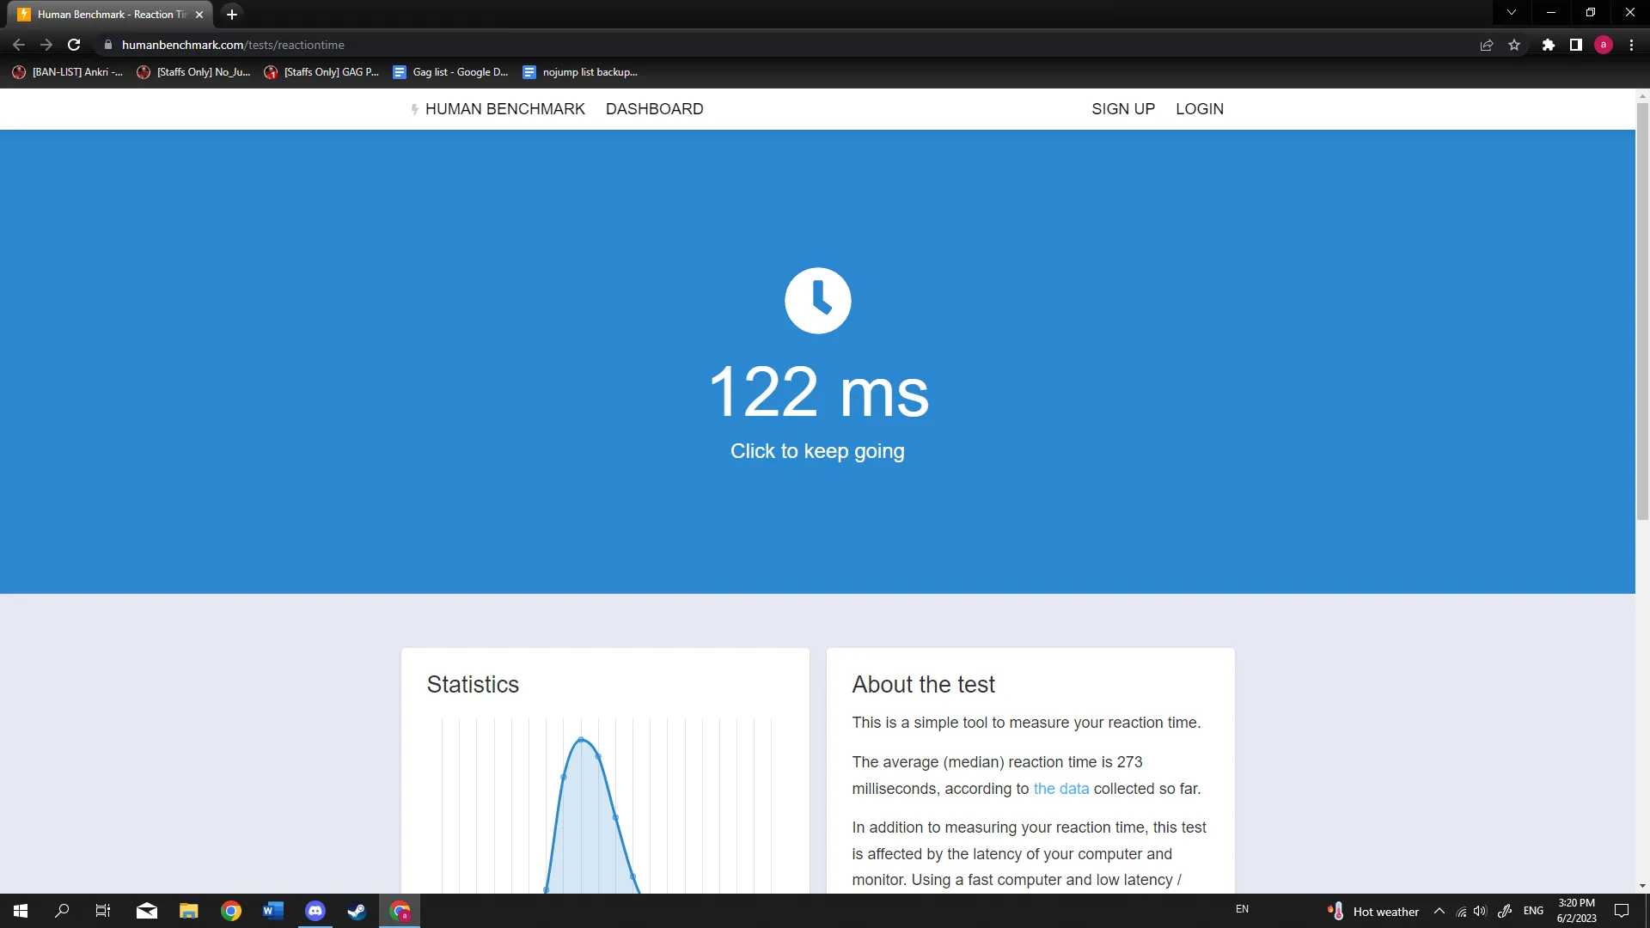Click the Statistics heading
Image resolution: width=1650 pixels, height=928 pixels.
click(473, 685)
